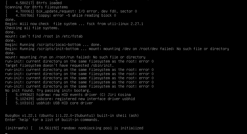Click the "Checking all file systems." line
247x134 pixels.
32,28
